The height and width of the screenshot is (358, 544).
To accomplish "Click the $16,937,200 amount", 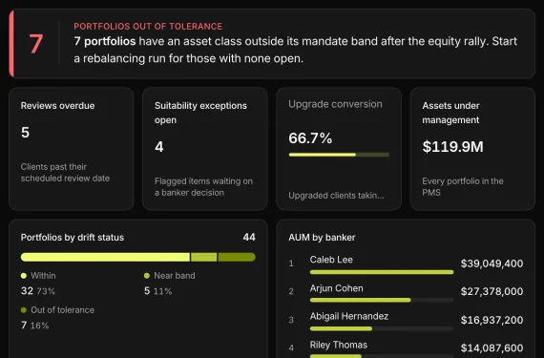I will pos(492,320).
